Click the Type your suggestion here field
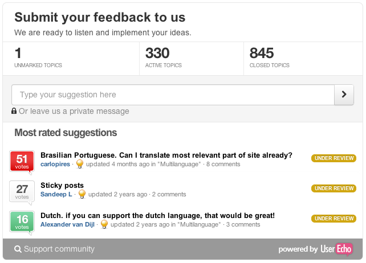 [x=173, y=94]
